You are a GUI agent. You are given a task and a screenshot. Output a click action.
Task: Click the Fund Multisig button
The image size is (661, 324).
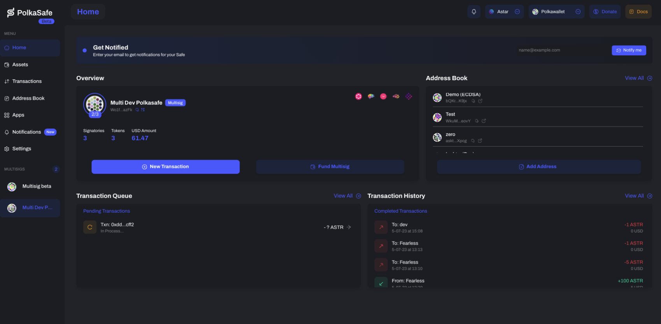[330, 167]
